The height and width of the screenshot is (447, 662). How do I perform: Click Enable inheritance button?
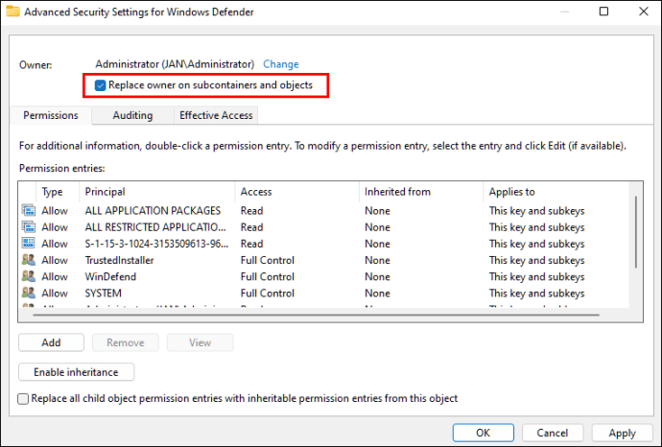click(76, 372)
